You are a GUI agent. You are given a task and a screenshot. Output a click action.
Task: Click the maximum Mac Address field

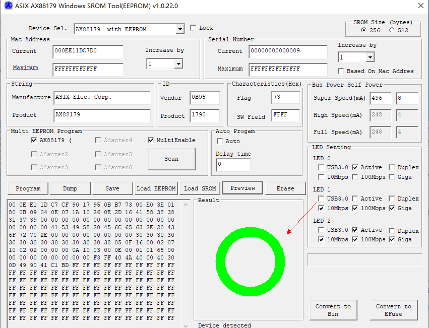(x=88, y=70)
